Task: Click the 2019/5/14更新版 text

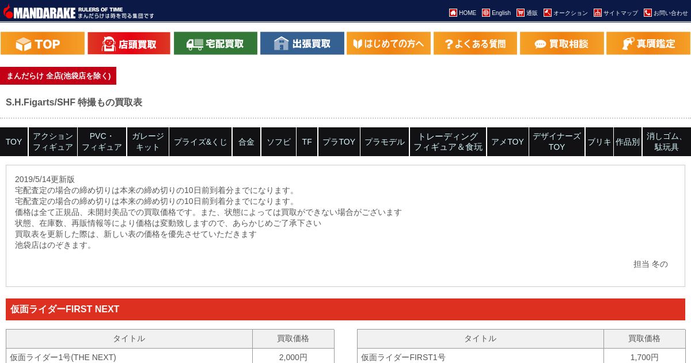Action: tap(45, 179)
